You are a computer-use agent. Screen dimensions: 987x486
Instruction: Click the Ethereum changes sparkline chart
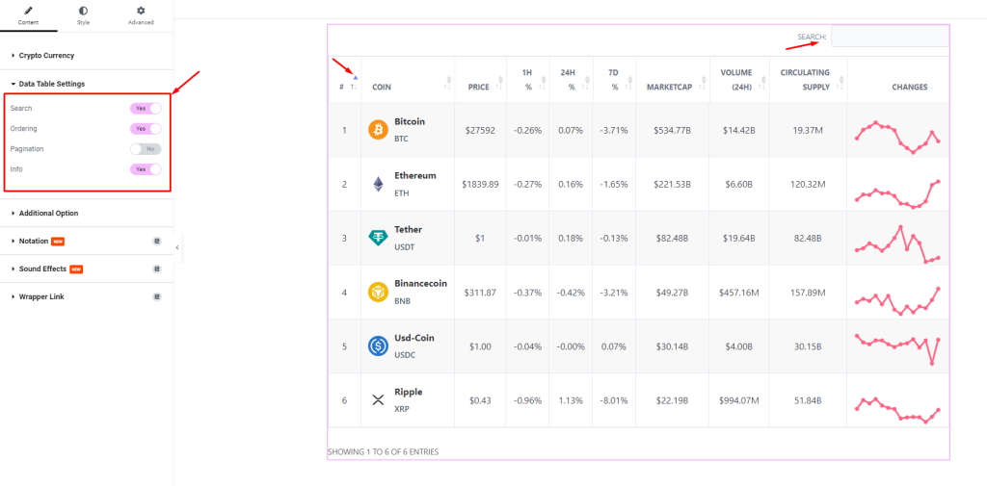(897, 193)
